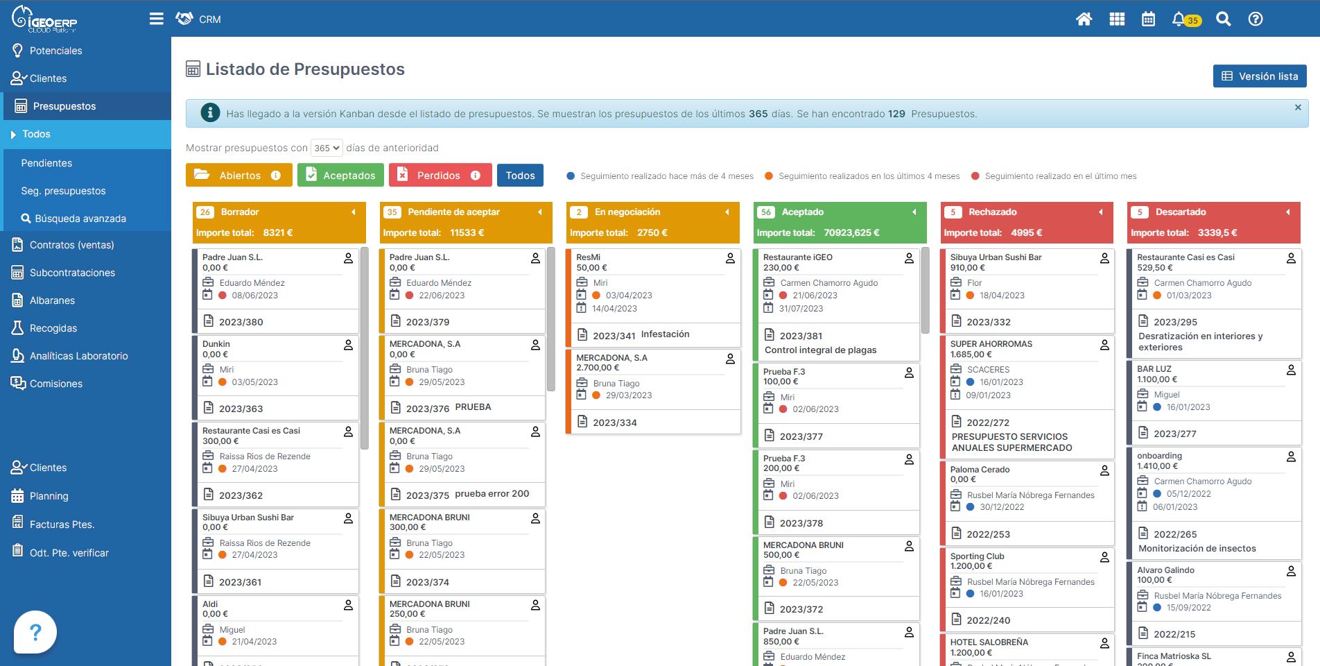The height and width of the screenshot is (666, 1320).
Task: Filter by Abiertos budgets
Action: 239,176
